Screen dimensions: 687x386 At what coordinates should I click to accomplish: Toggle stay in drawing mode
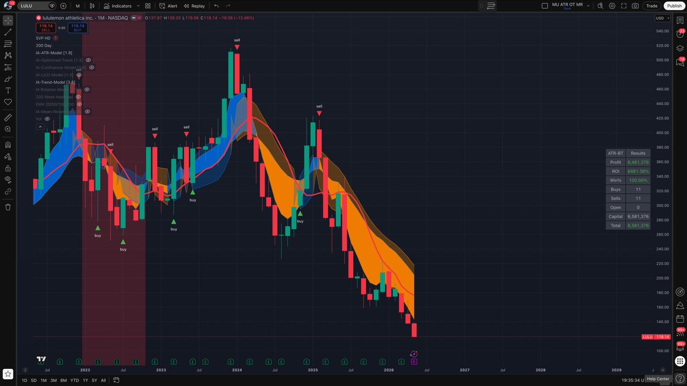[x=8, y=156]
